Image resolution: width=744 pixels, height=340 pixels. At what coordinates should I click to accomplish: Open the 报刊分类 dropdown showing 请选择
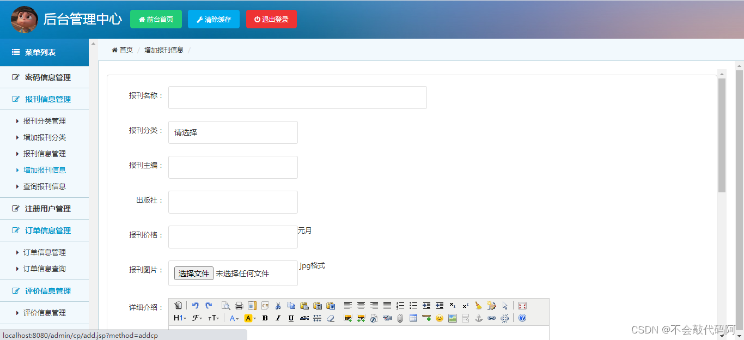(233, 132)
